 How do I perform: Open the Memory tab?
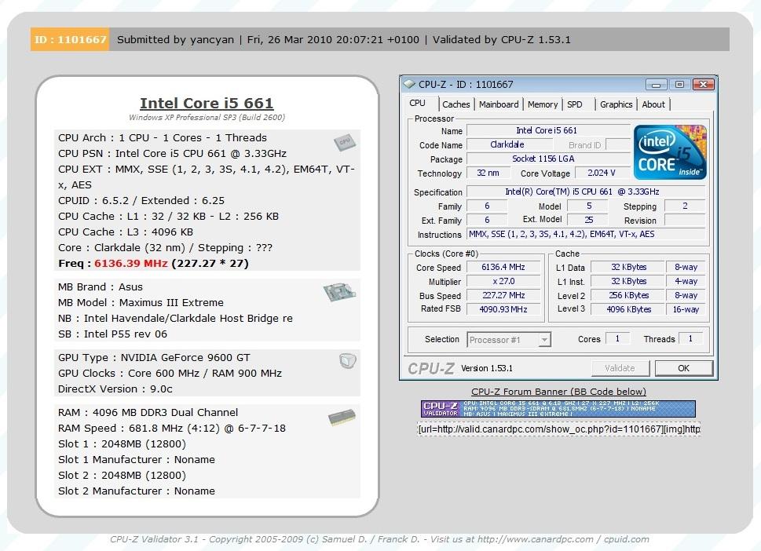[543, 104]
